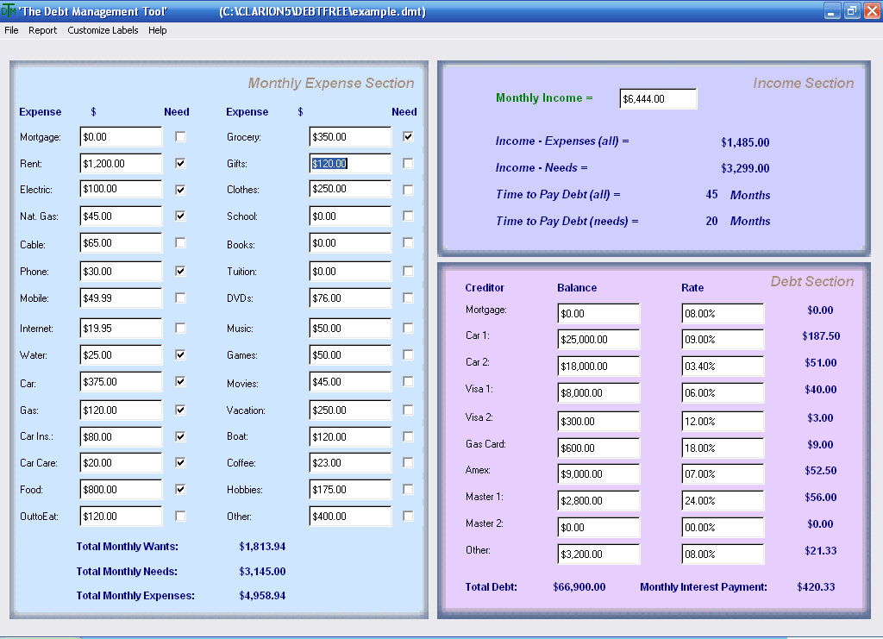Toggle the Vacation need checkbox
Image resolution: width=883 pixels, height=639 pixels.
408,410
